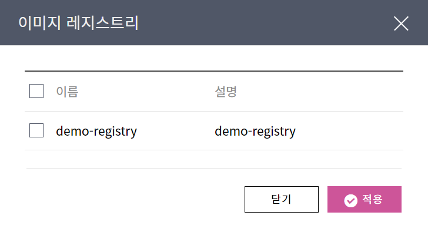Sort the table by 설명
This screenshot has width=428, height=239.
click(226, 92)
